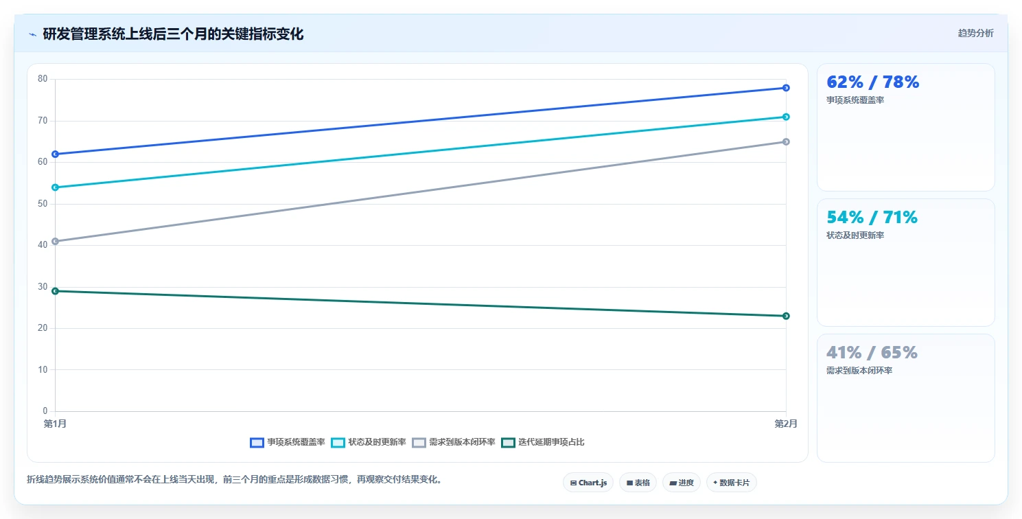1022x519 pixels.
Task: Select the gray 第2月 data point at 65
Action: 786,141
